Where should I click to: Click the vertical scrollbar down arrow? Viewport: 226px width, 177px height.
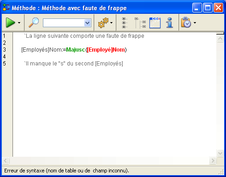tap(220, 153)
